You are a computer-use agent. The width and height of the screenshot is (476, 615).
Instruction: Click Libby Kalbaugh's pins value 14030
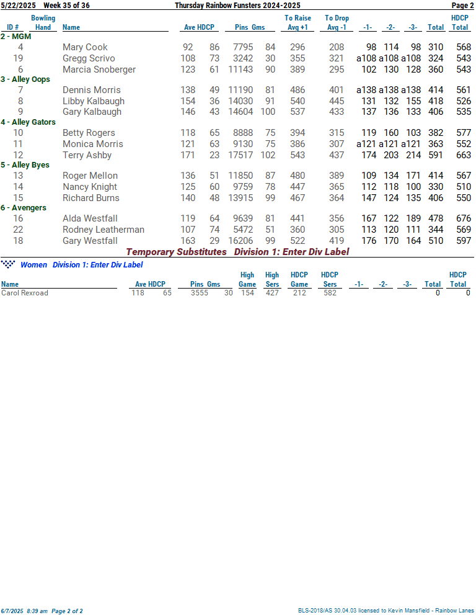[x=240, y=101]
